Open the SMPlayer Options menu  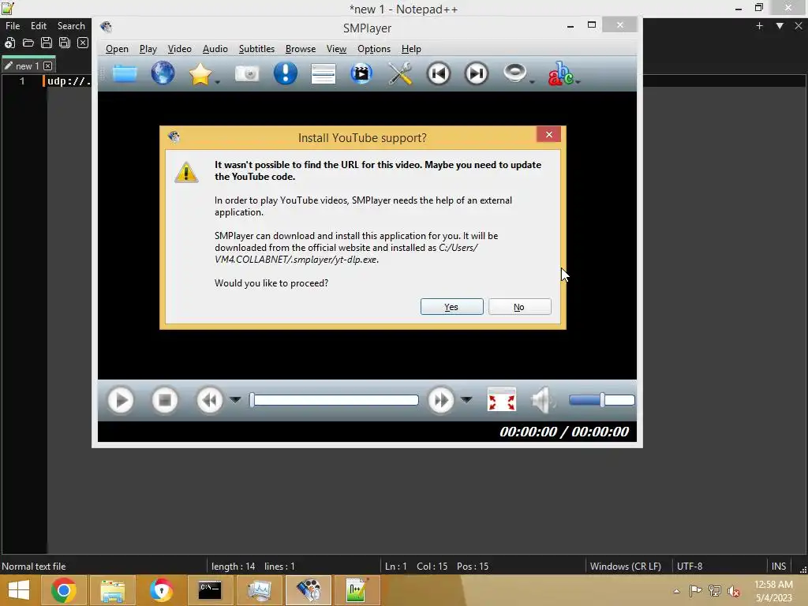point(373,49)
